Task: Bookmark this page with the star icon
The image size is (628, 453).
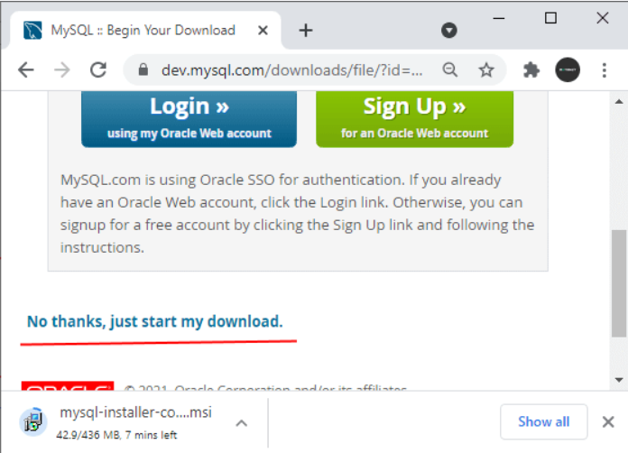Action: [x=486, y=70]
